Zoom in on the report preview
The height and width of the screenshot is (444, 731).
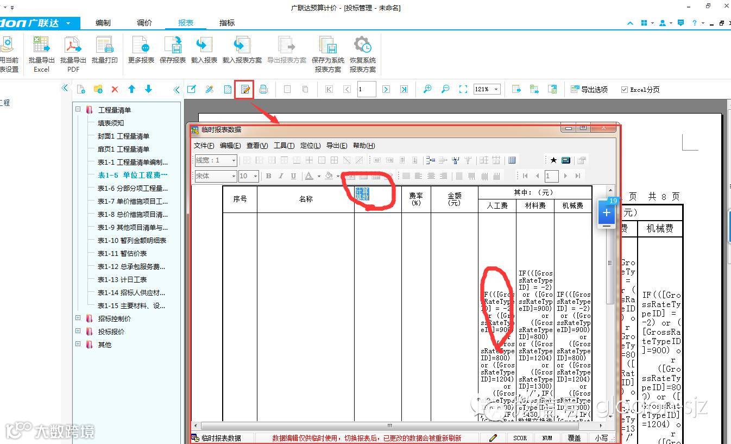(x=427, y=90)
